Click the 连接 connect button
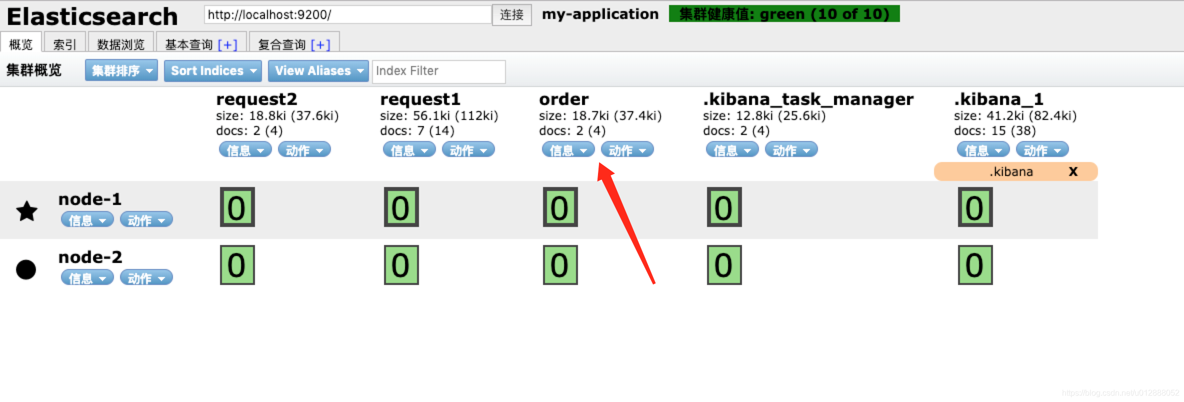Image resolution: width=1184 pixels, height=402 pixels. pyautogui.click(x=512, y=14)
